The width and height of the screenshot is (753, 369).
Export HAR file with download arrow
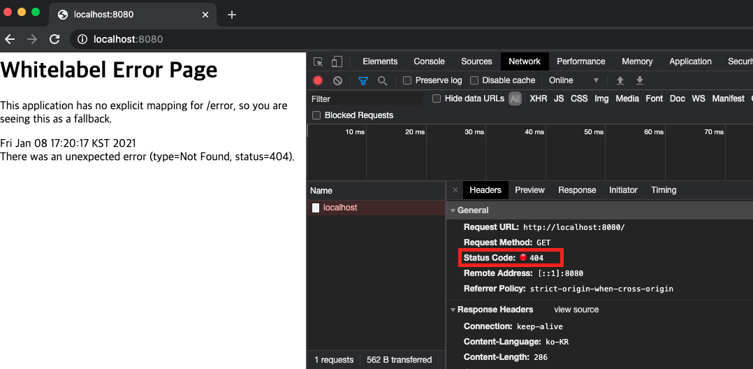pos(639,80)
